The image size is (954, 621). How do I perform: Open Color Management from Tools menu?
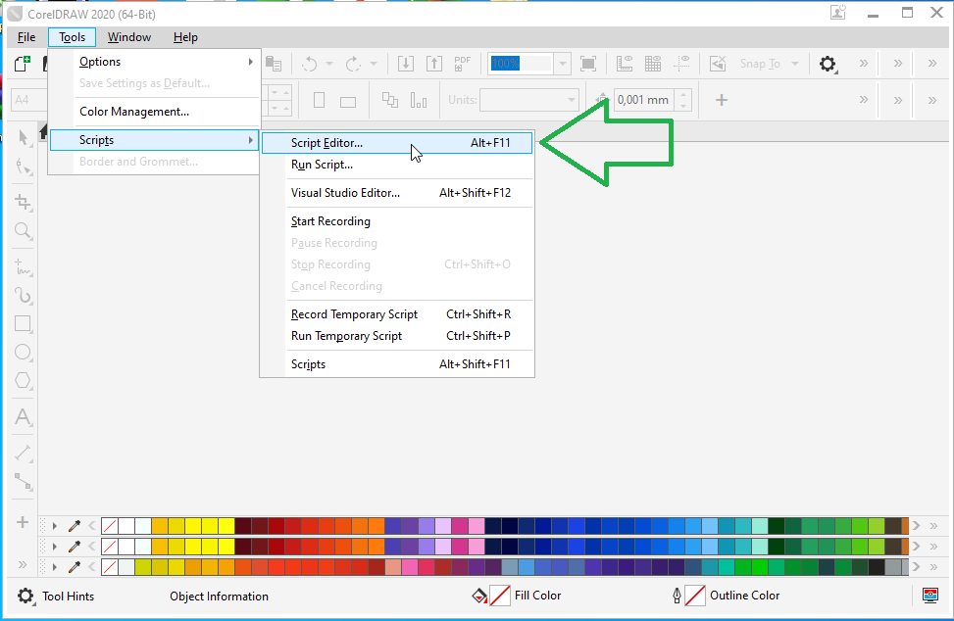coord(155,112)
